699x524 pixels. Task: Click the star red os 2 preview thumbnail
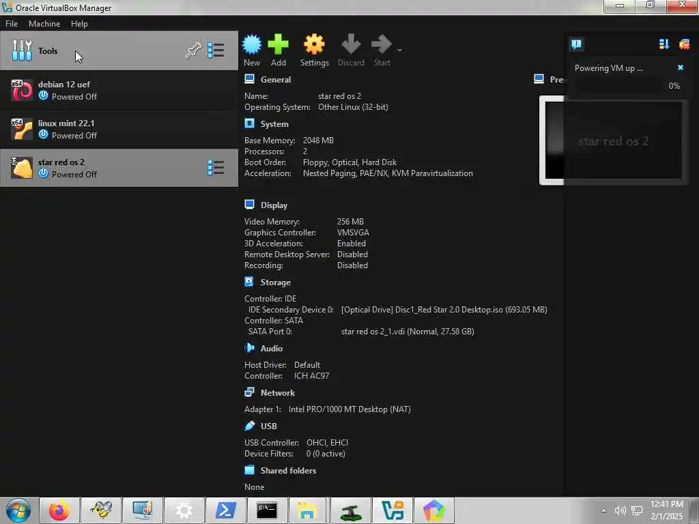click(614, 140)
